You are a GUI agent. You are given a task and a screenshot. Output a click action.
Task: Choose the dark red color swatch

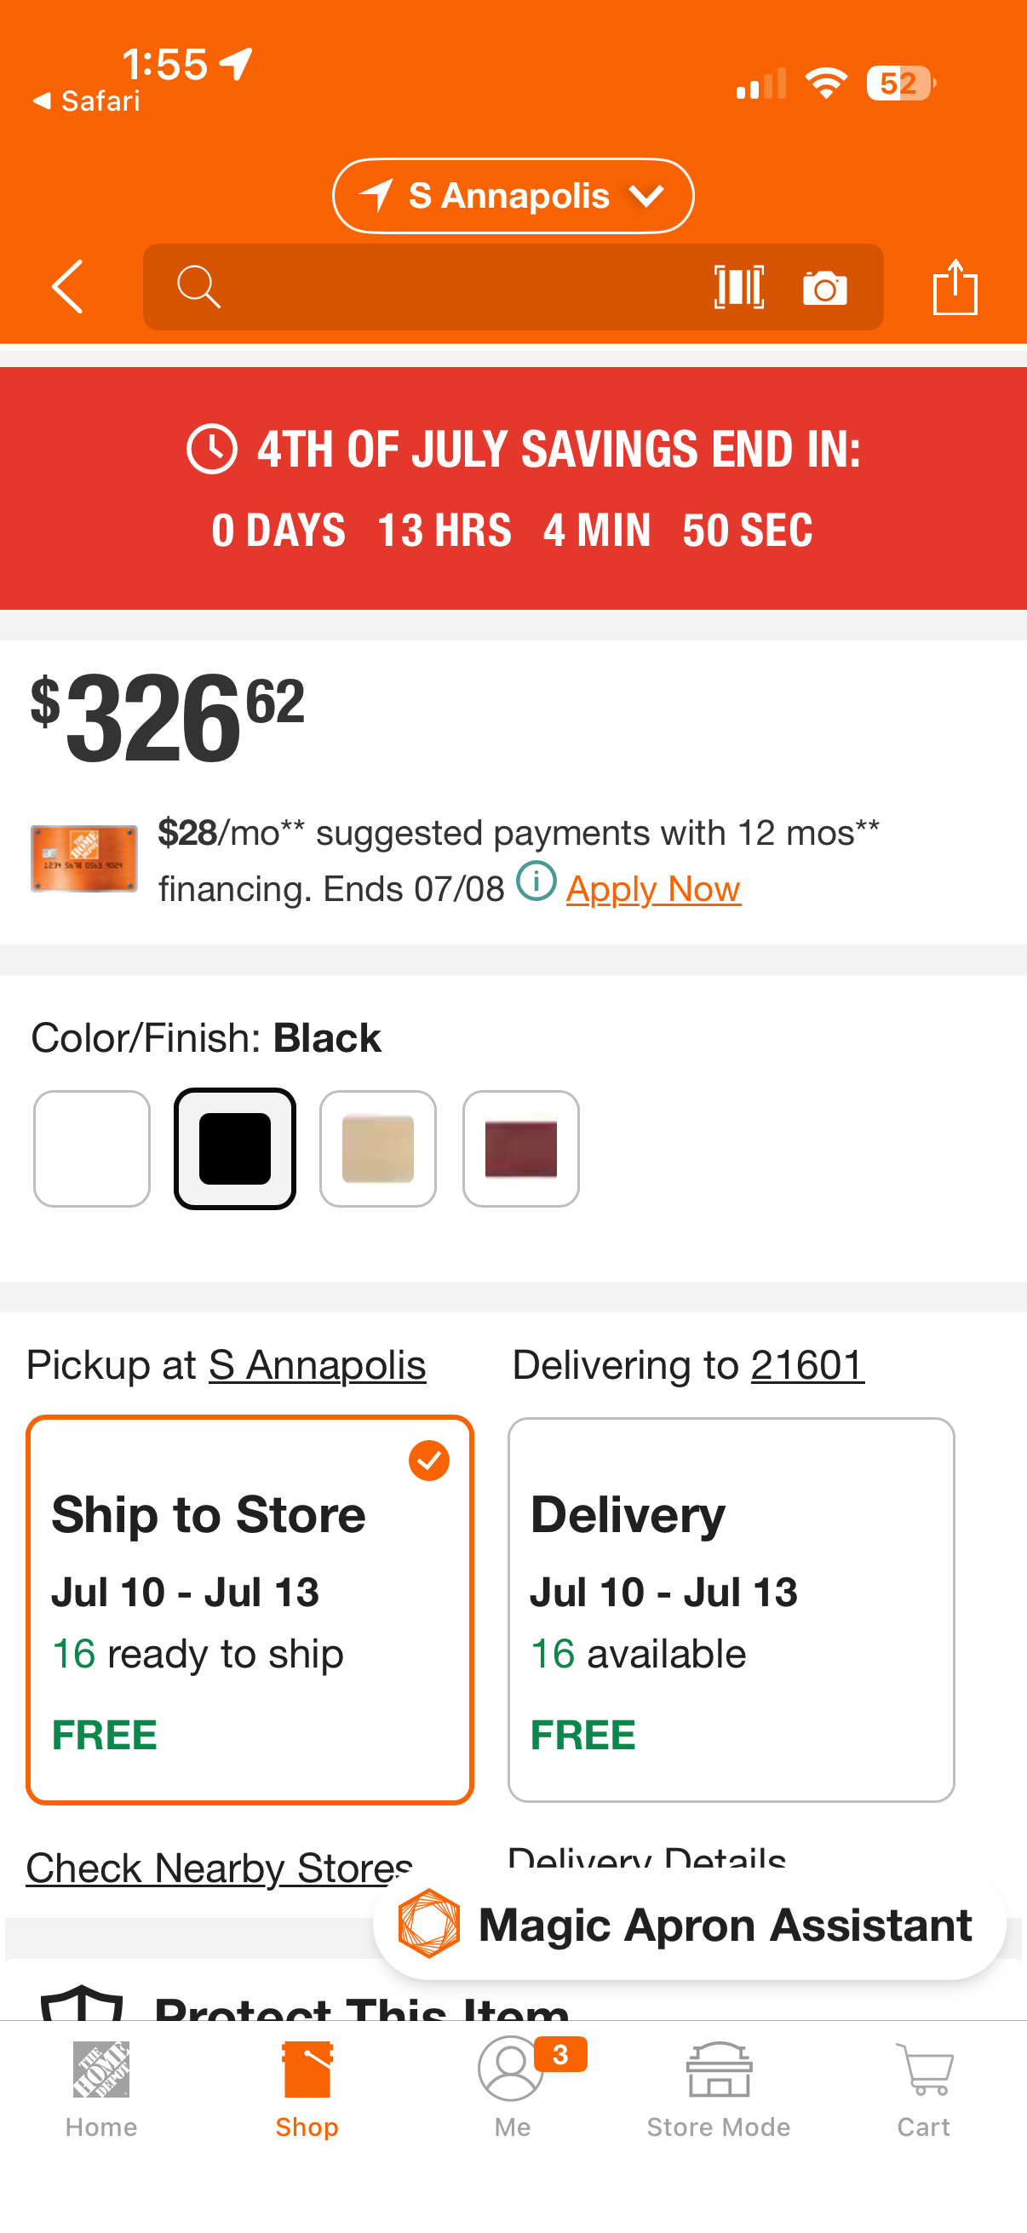point(521,1149)
